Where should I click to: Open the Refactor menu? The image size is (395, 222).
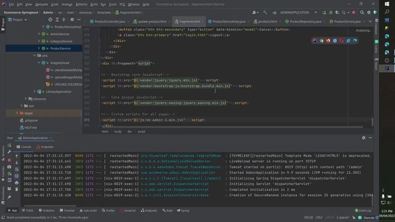tap(81, 4)
